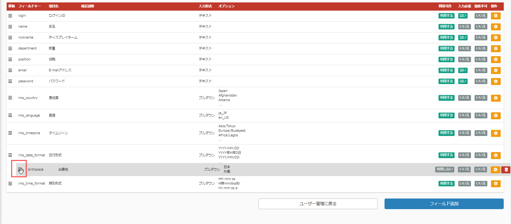The width and height of the screenshot is (511, 224).
Task: Toggle non-editable いいえ badge in name row
Action: (x=481, y=27)
